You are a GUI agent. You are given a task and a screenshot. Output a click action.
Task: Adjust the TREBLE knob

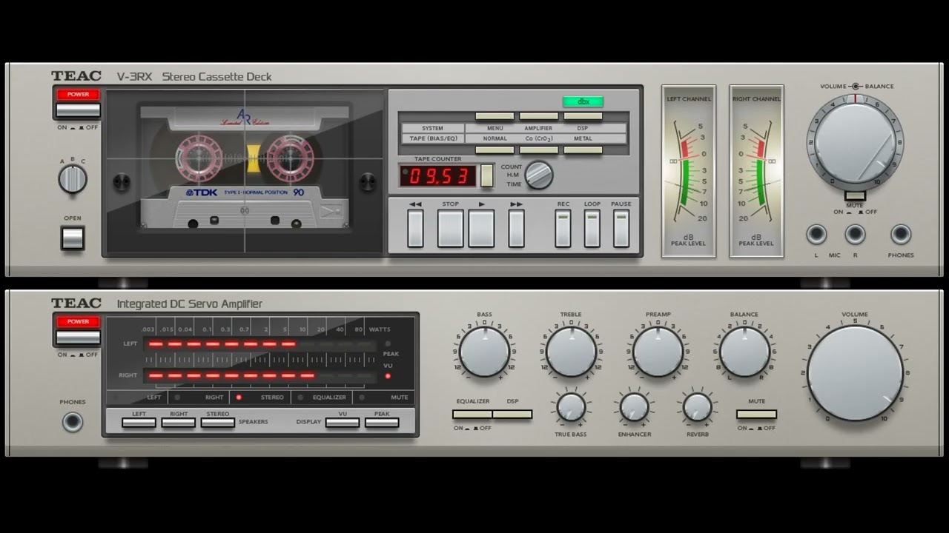[571, 352]
